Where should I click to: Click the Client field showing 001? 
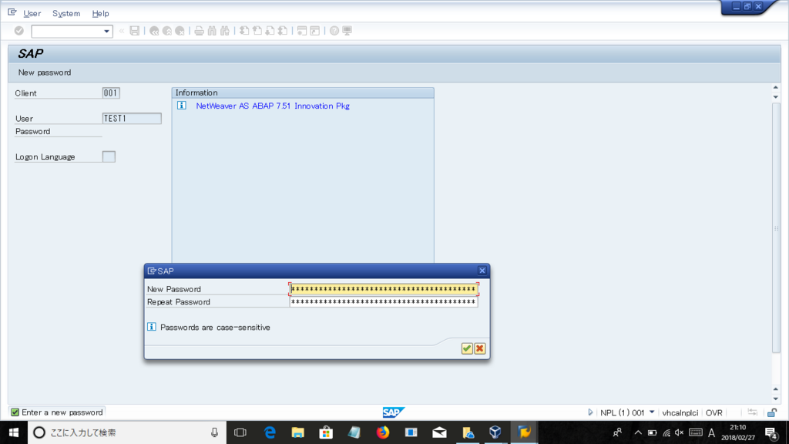[111, 92]
